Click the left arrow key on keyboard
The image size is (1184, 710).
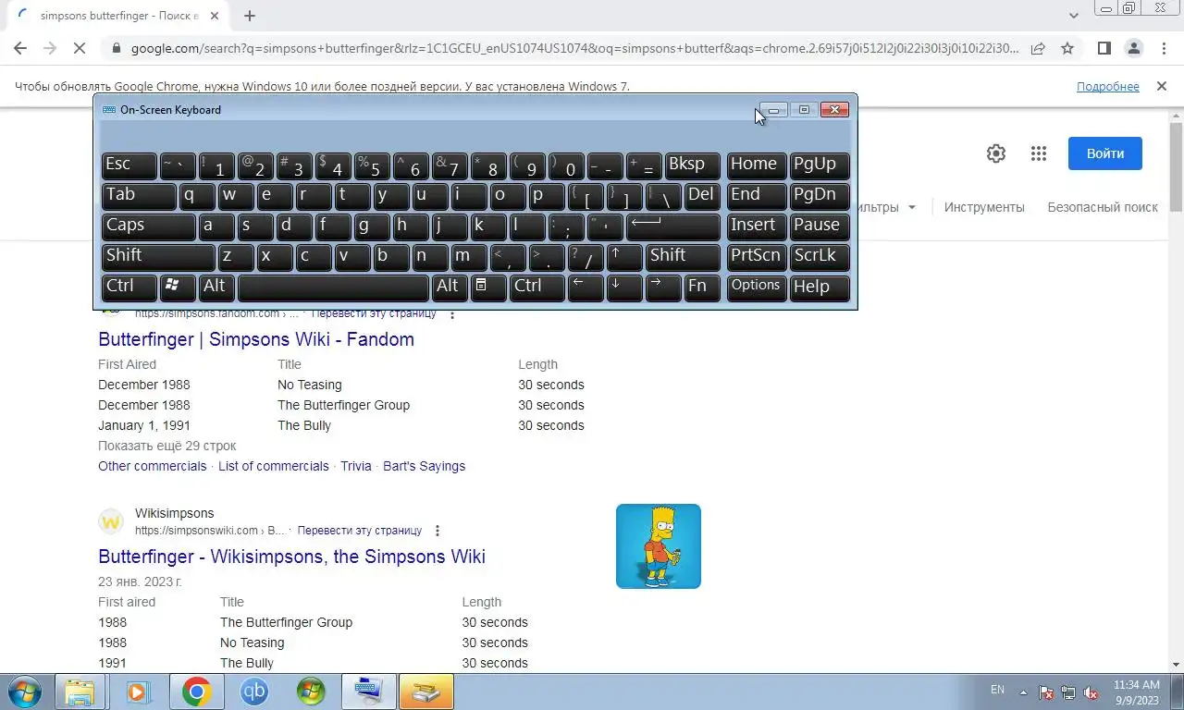click(586, 287)
